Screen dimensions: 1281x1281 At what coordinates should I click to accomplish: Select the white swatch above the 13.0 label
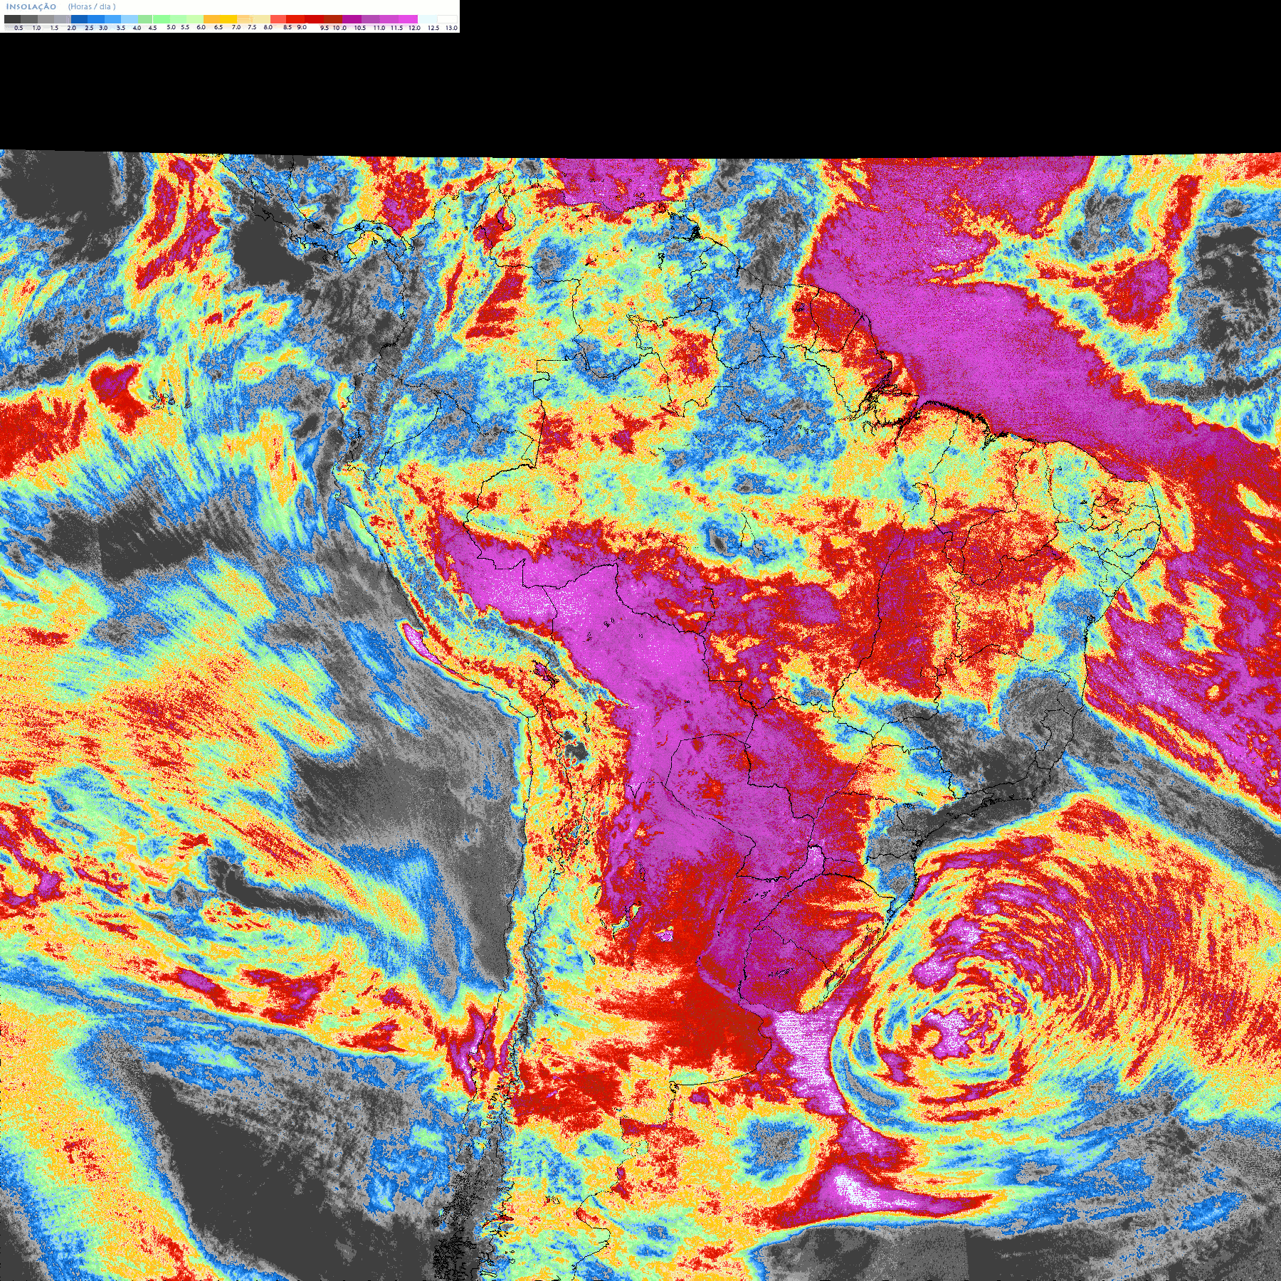[447, 19]
